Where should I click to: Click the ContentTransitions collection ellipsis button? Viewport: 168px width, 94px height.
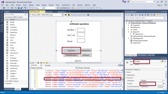(x=161, y=87)
